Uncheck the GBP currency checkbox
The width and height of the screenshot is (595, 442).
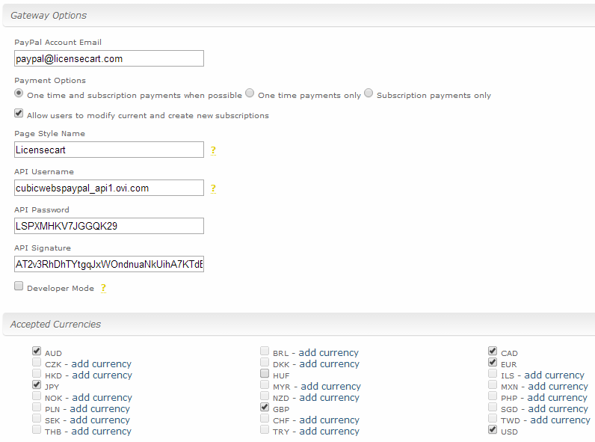pyautogui.click(x=265, y=407)
